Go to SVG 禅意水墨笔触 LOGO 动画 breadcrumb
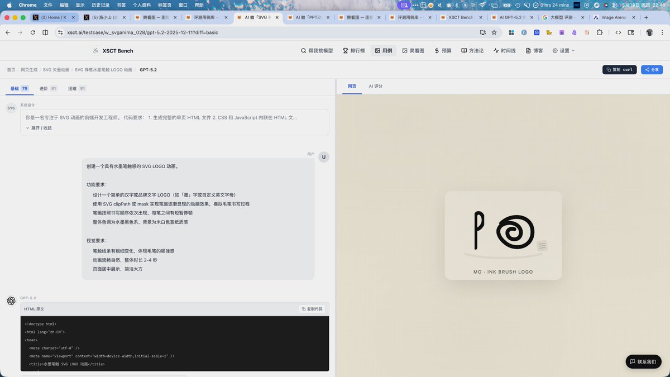The width and height of the screenshot is (670, 377). pos(103,70)
